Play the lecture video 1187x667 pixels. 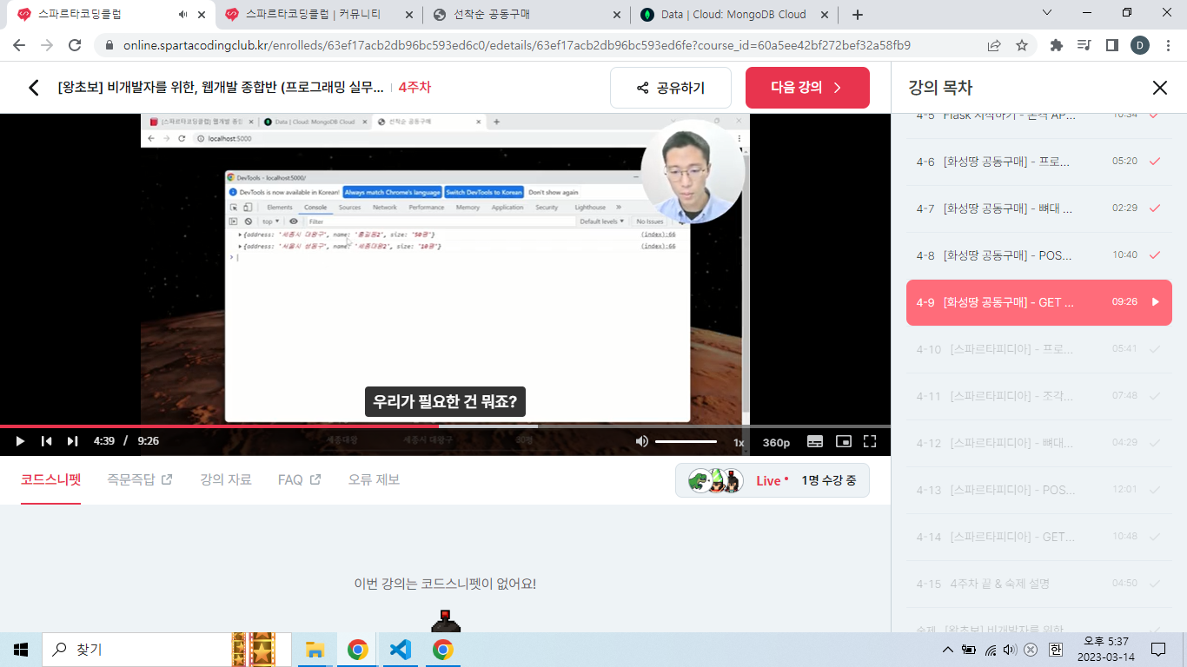pos(20,441)
